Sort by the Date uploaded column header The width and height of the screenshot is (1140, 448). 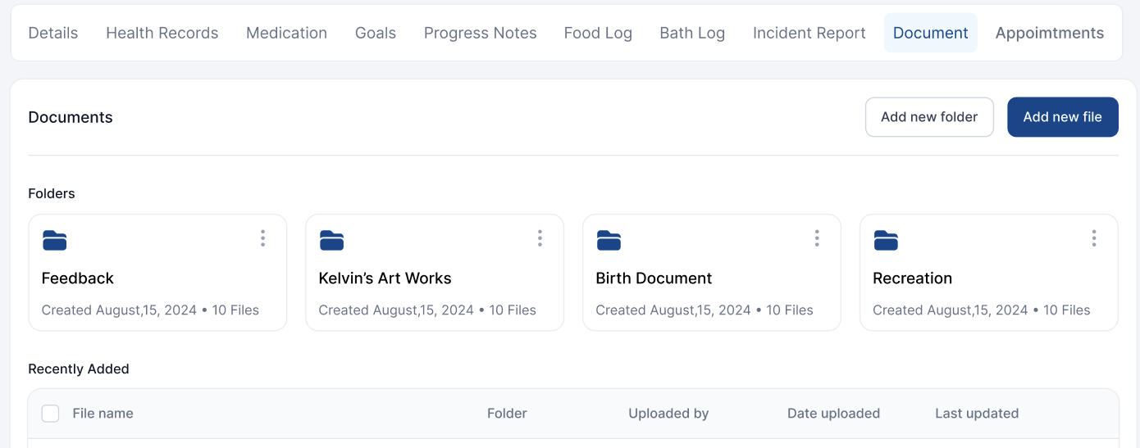833,414
